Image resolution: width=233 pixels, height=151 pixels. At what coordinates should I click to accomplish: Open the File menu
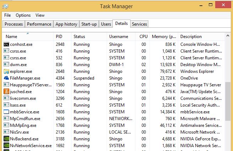pyautogui.click(x=7, y=15)
